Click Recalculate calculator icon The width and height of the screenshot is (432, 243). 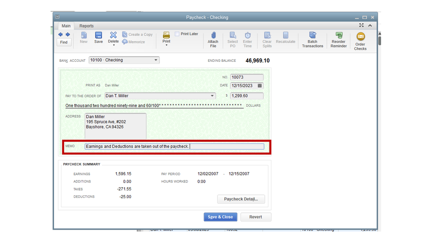pyautogui.click(x=285, y=35)
